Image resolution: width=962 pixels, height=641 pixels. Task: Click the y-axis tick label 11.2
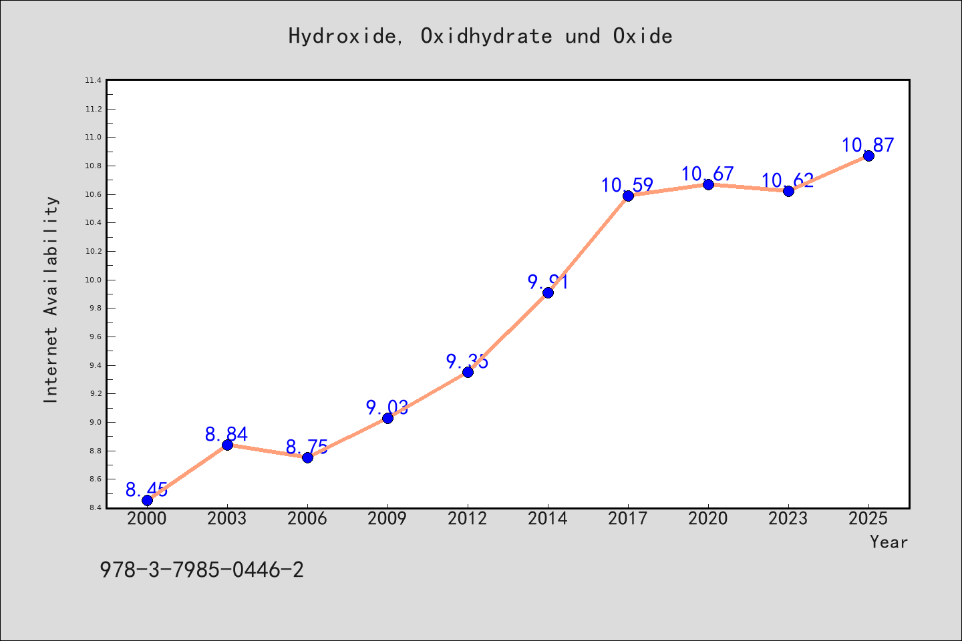click(93, 110)
